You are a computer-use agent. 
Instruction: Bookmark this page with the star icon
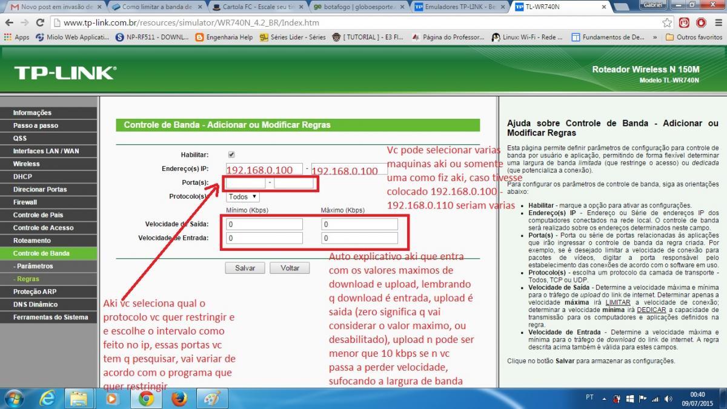[x=667, y=22]
